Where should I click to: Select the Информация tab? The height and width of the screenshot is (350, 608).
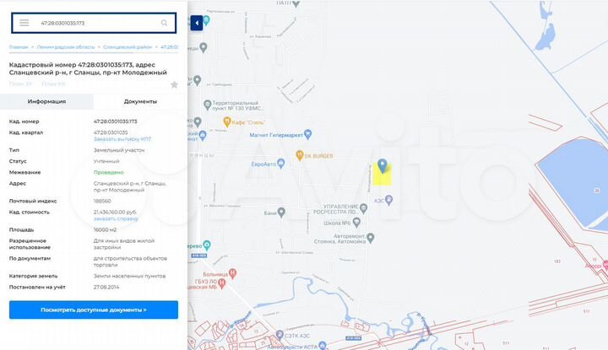tap(46, 101)
